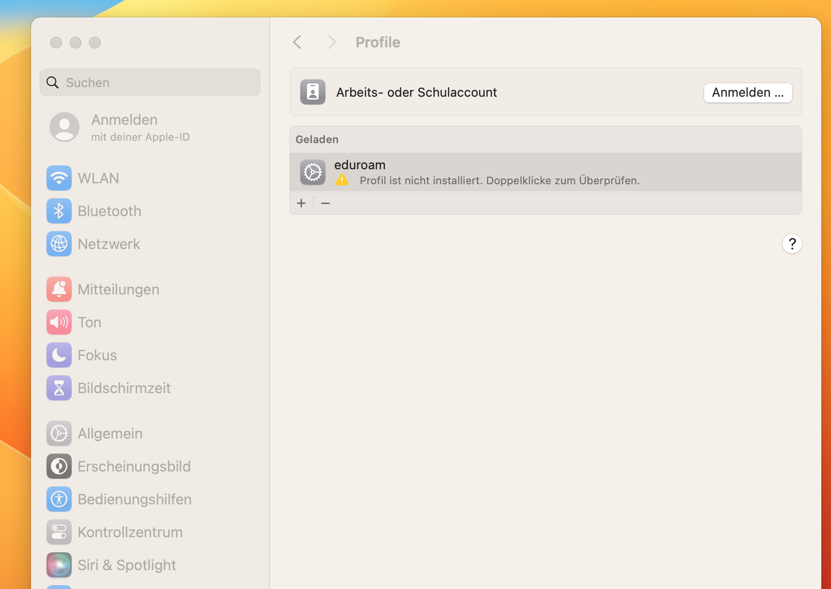The height and width of the screenshot is (589, 831).
Task: Select Mitteilungen in the sidebar
Action: tap(119, 289)
